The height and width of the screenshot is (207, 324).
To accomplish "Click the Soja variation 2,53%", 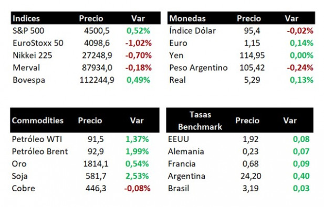I will click(x=137, y=176).
